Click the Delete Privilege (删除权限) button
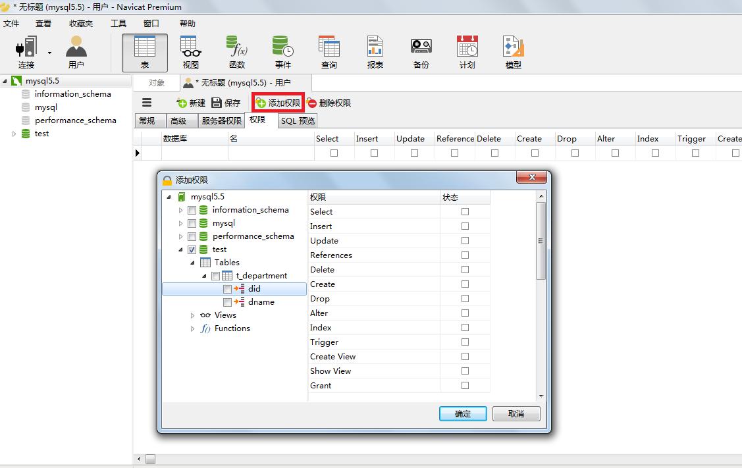 coord(329,103)
